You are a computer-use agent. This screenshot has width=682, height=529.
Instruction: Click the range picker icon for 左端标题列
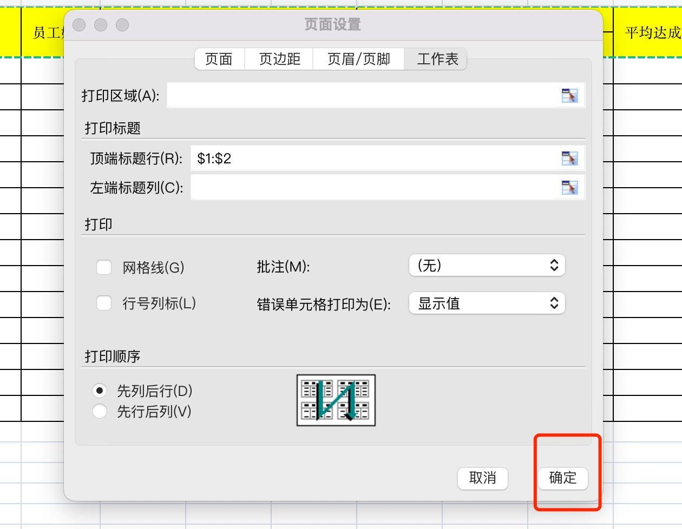pos(569,188)
